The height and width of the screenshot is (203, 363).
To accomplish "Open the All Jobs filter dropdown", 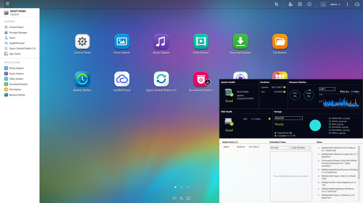I will click(x=280, y=148).
